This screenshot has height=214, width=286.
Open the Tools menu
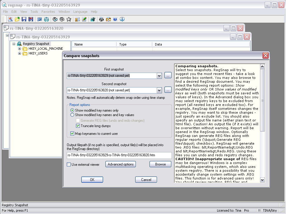tap(34, 12)
